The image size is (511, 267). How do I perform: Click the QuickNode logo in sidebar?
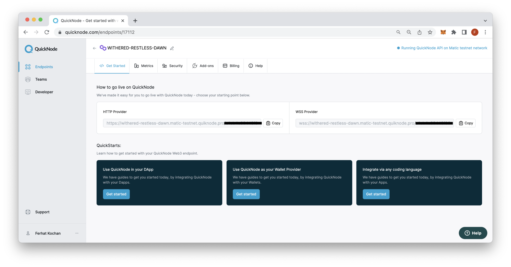tap(41, 49)
